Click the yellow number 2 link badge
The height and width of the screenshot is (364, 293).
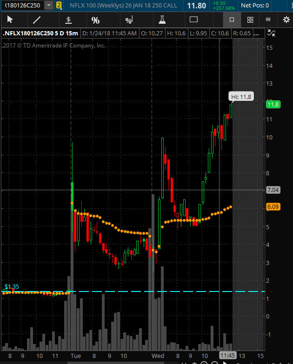[x=59, y=5]
